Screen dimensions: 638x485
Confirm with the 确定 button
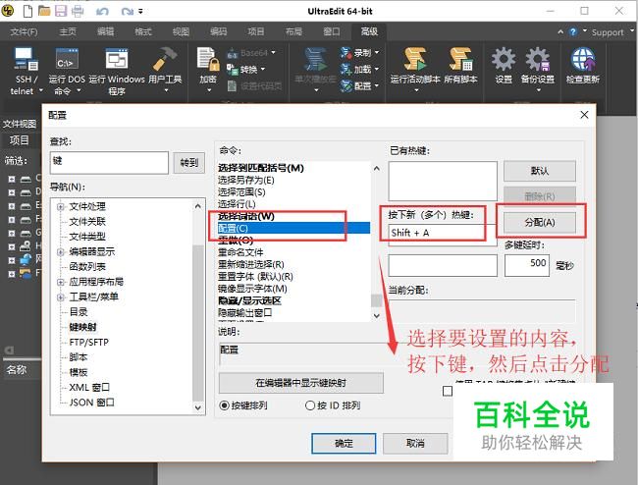(344, 443)
